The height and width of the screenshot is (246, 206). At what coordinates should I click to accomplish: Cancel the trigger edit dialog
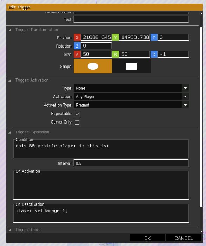184,238
